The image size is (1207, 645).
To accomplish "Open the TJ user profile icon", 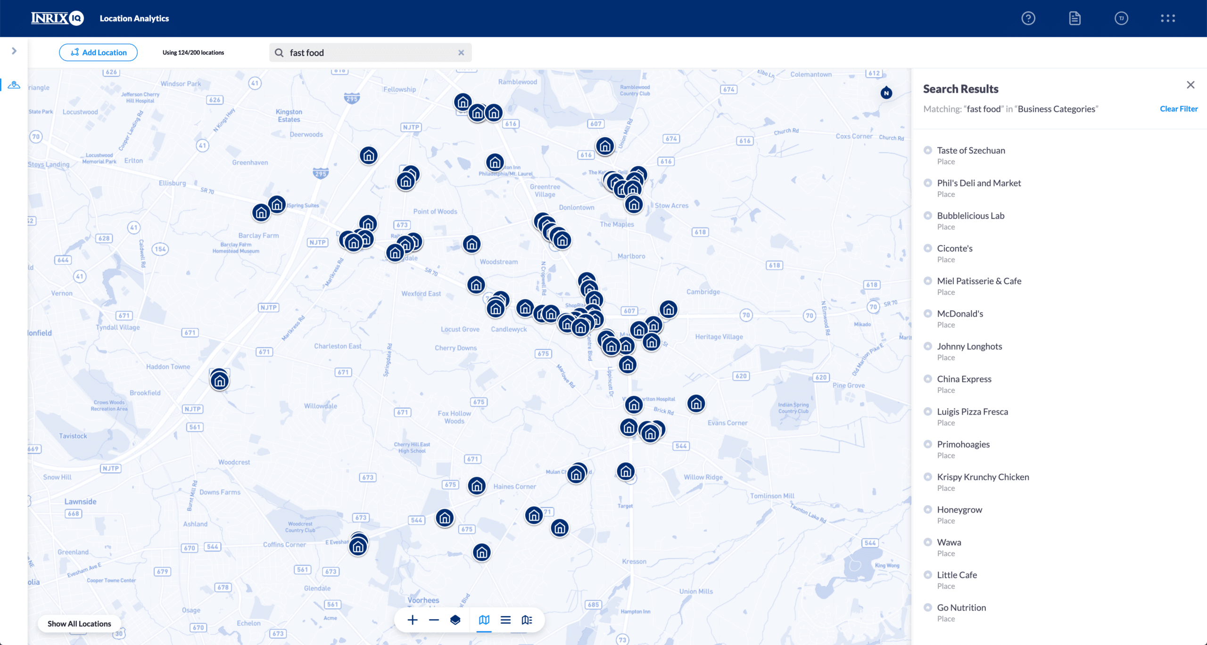I will coord(1121,18).
